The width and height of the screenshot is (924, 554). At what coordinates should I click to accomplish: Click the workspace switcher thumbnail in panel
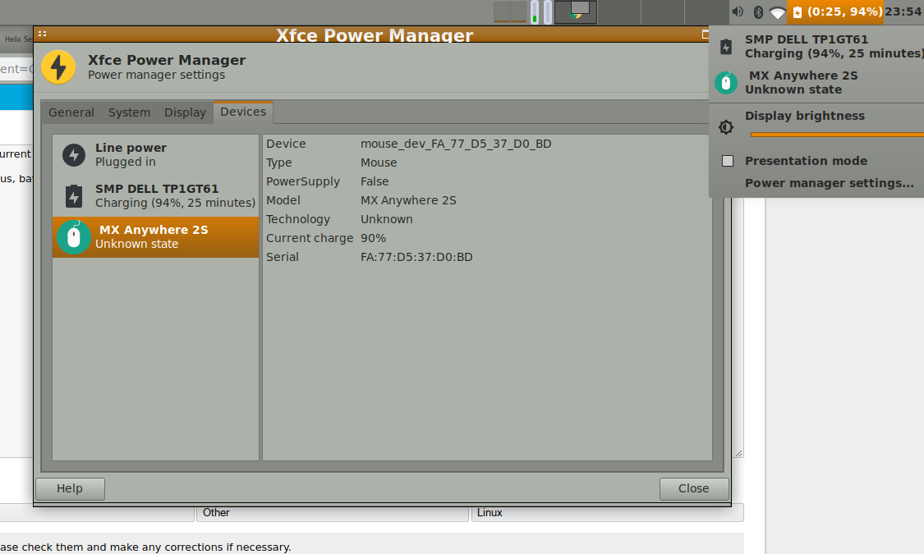[576, 11]
